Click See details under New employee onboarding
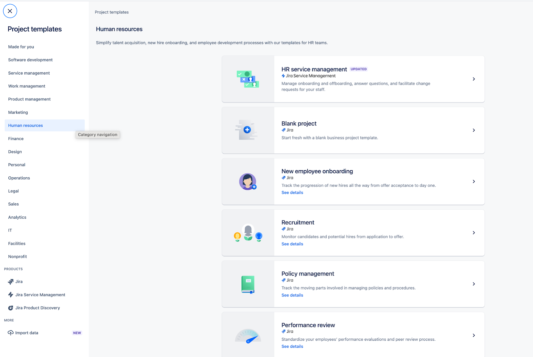Image resolution: width=533 pixels, height=357 pixels. coord(292,193)
